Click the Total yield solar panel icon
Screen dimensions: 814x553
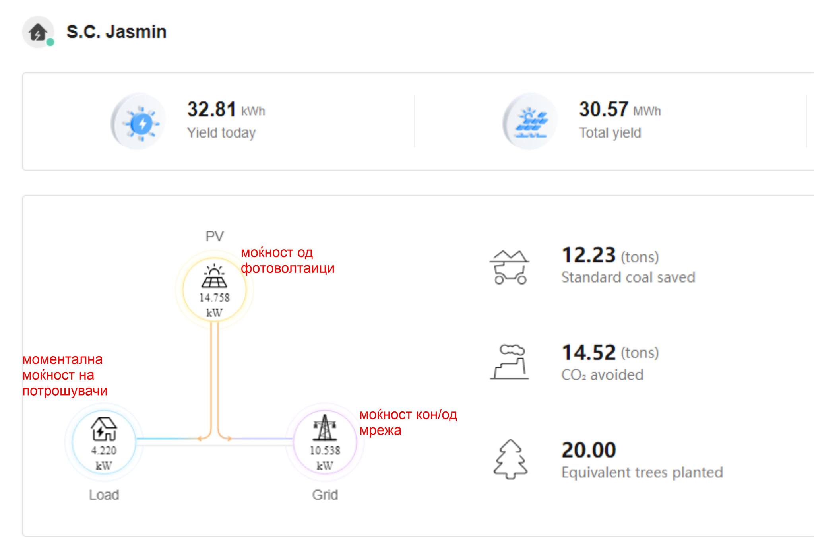(530, 121)
